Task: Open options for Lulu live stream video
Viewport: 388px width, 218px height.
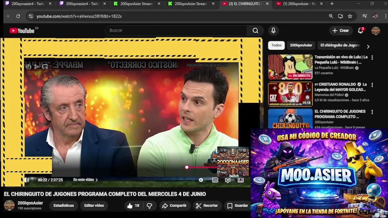Action: point(372,57)
